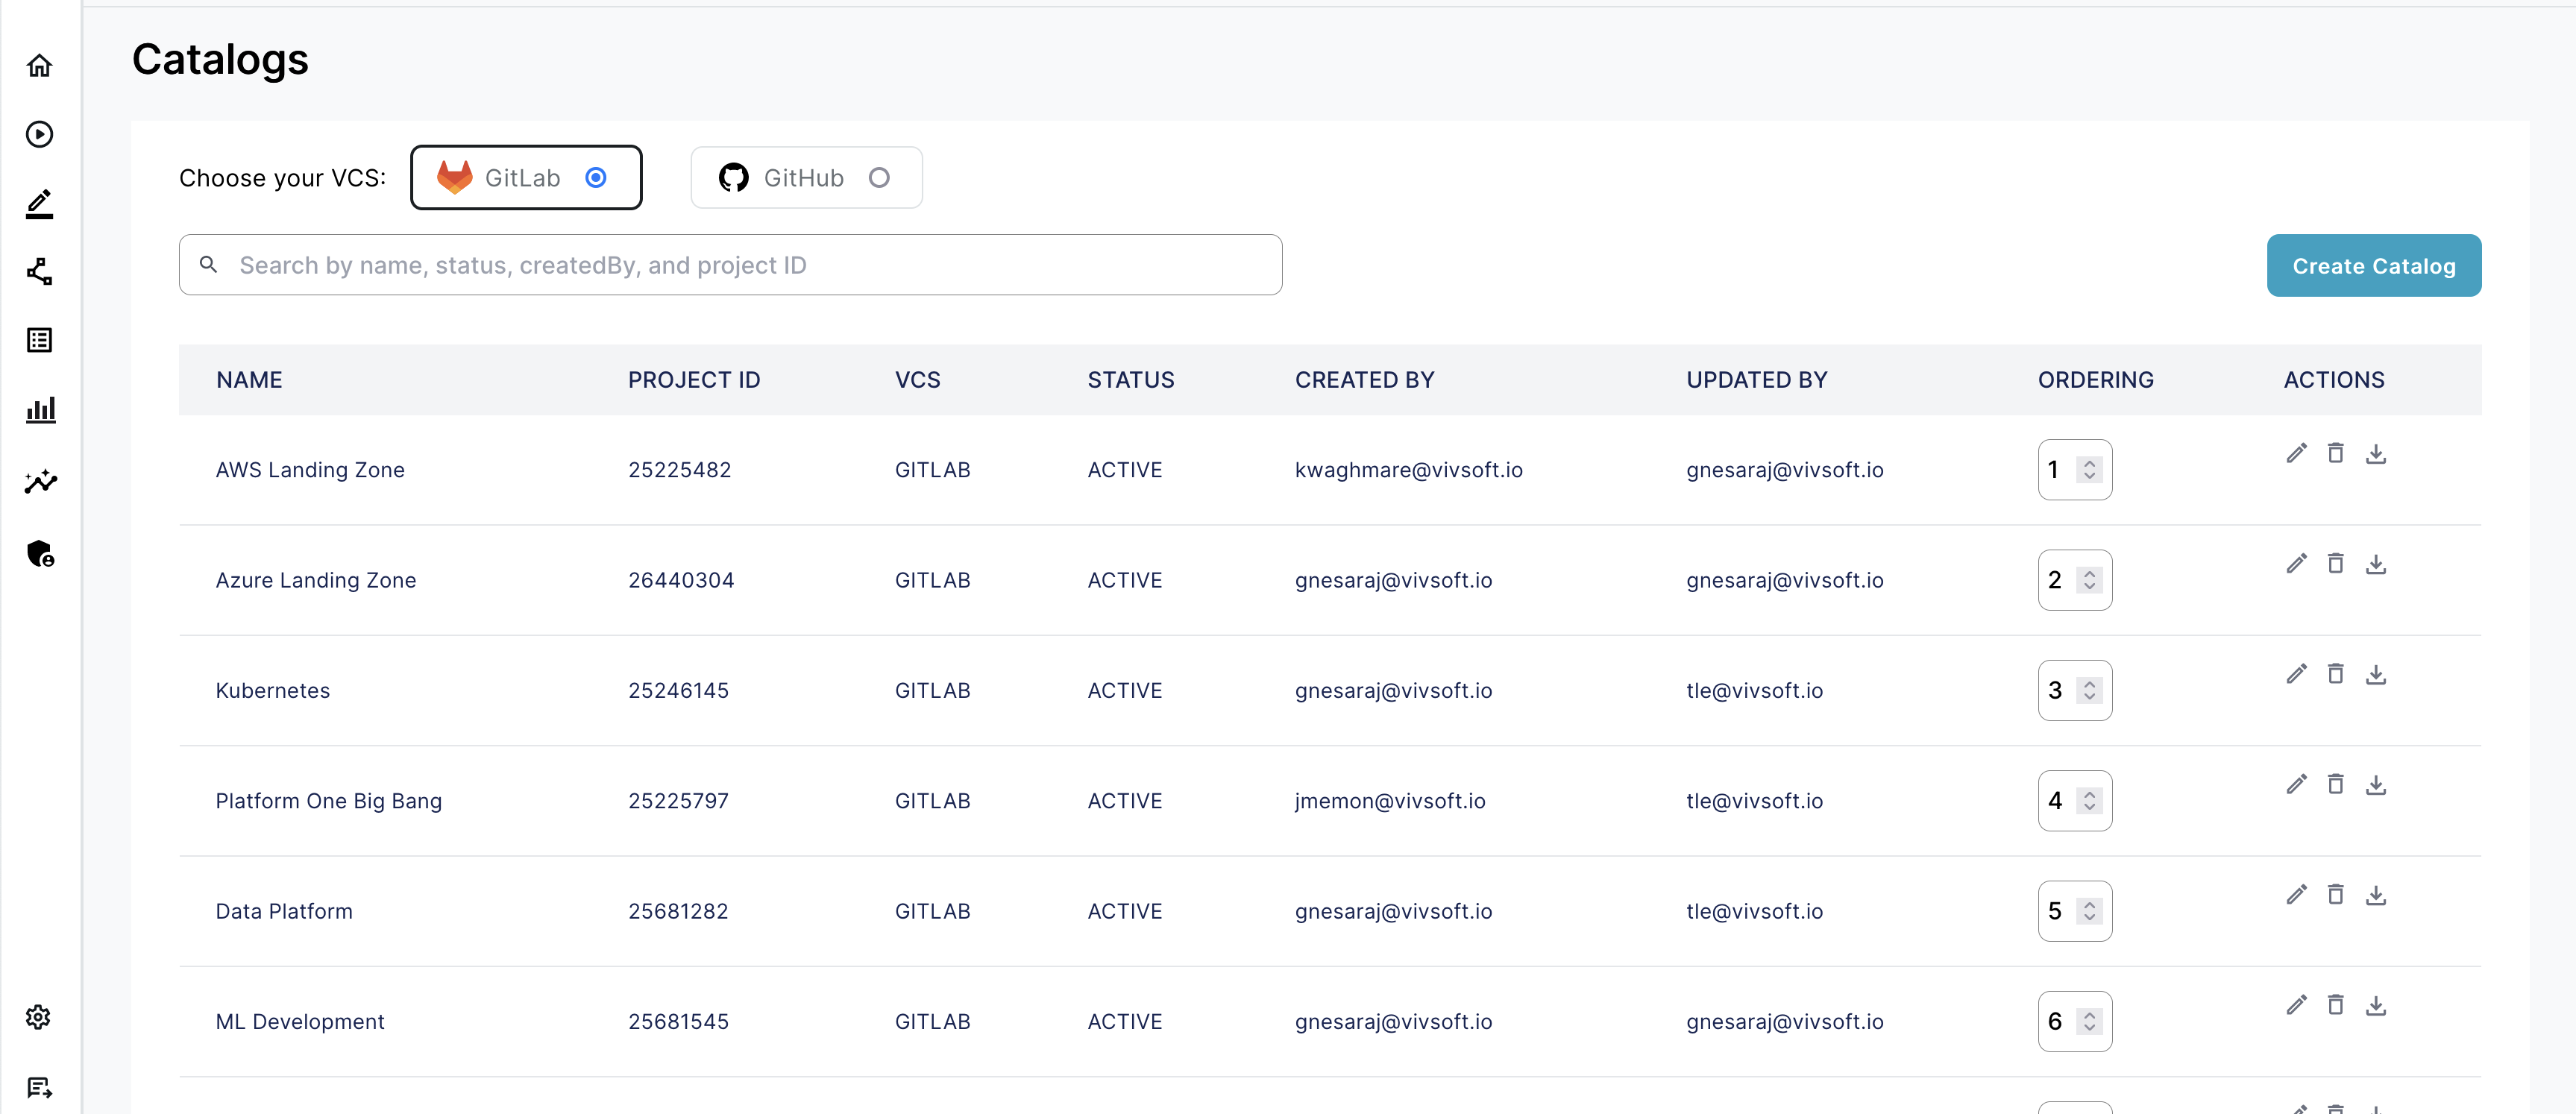Open the settings gear in sidebar
The width and height of the screenshot is (2576, 1114).
click(38, 1017)
